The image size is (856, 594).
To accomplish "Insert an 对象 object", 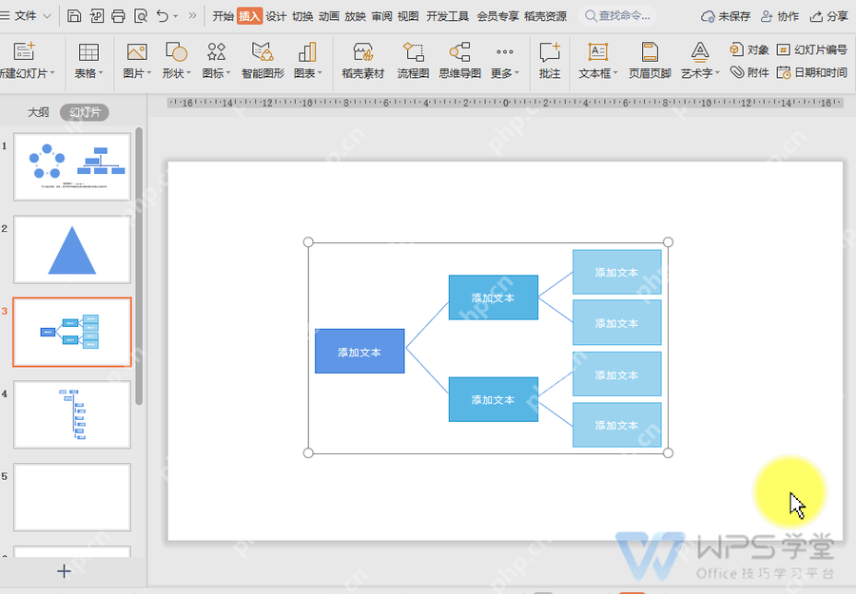I will [x=749, y=49].
